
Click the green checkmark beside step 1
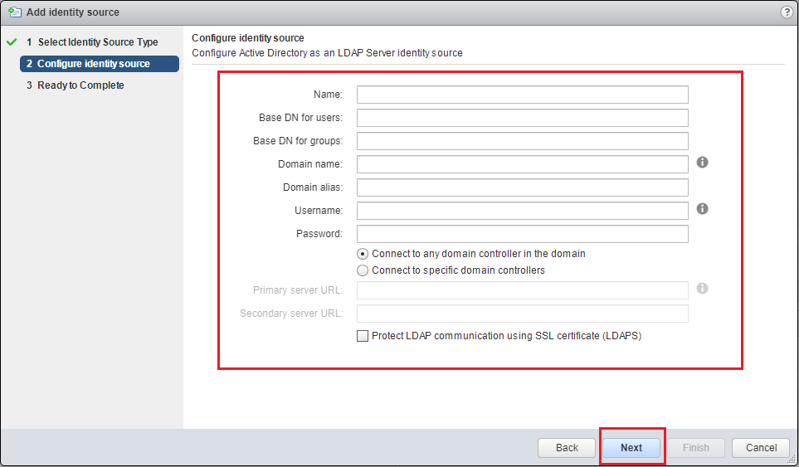(12, 42)
